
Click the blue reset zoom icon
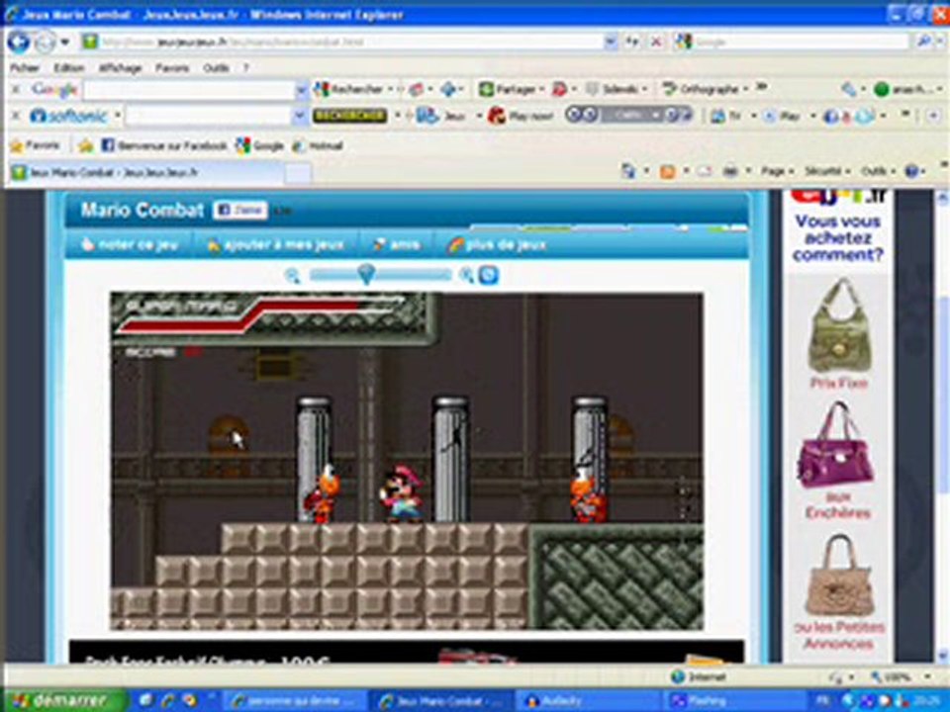pyautogui.click(x=488, y=276)
